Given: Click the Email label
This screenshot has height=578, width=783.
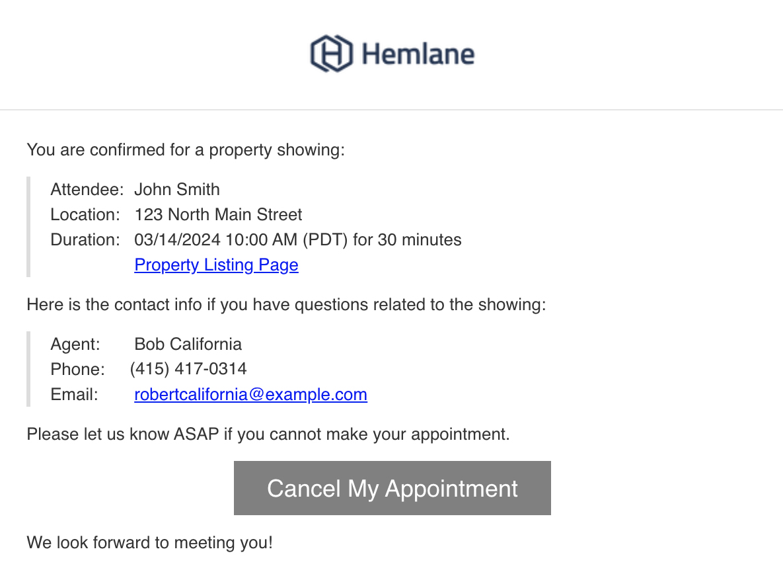Looking at the screenshot, I should 75,395.
